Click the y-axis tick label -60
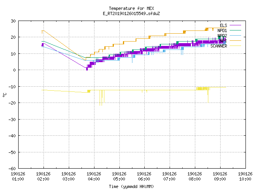 tap(12, 169)
